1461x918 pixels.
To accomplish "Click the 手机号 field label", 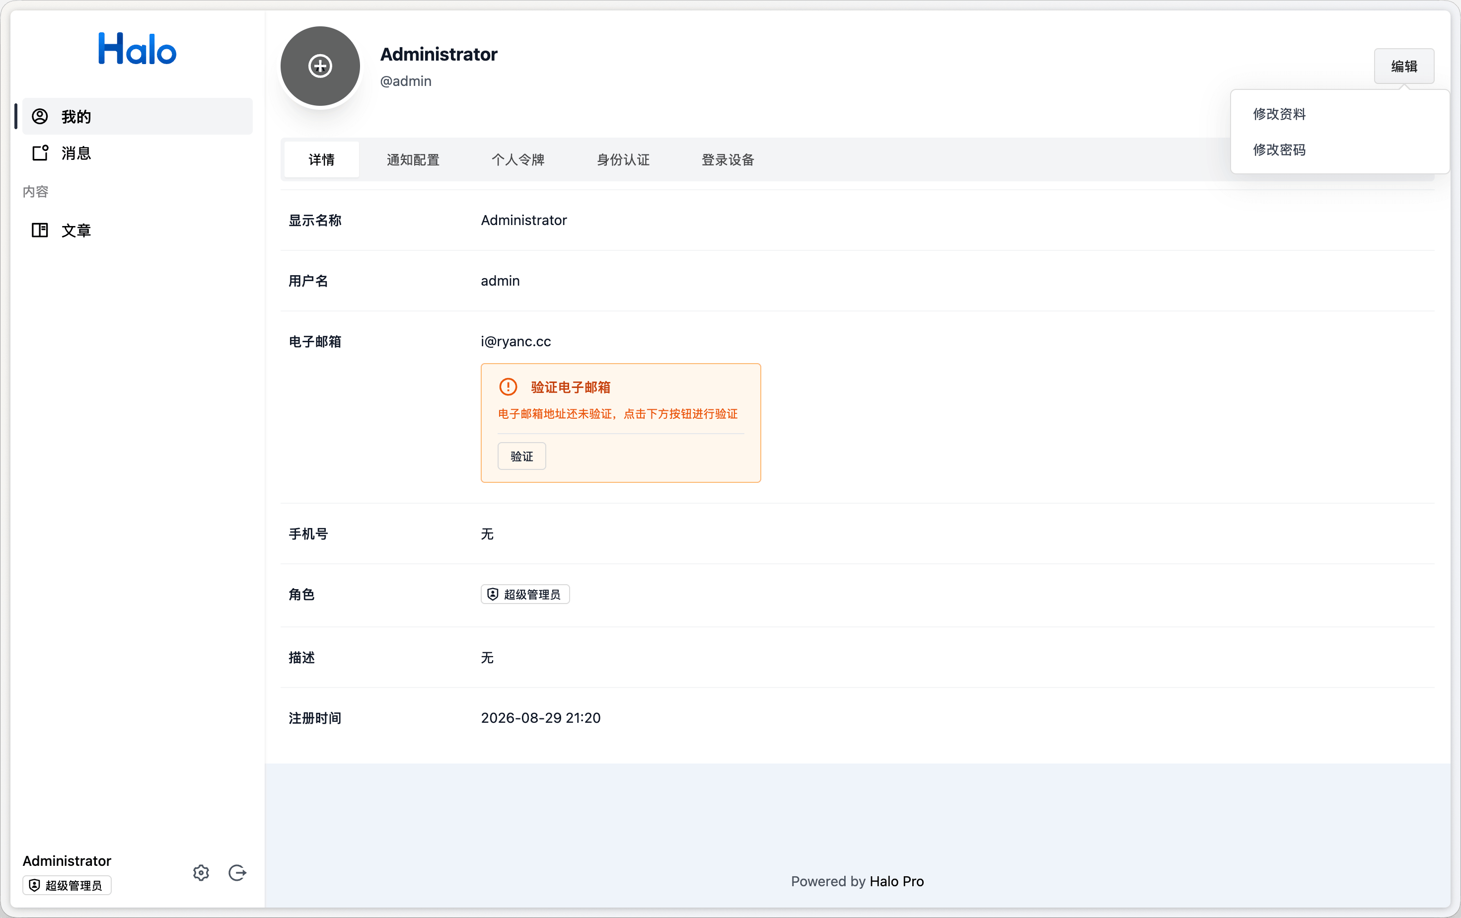I will 308,534.
